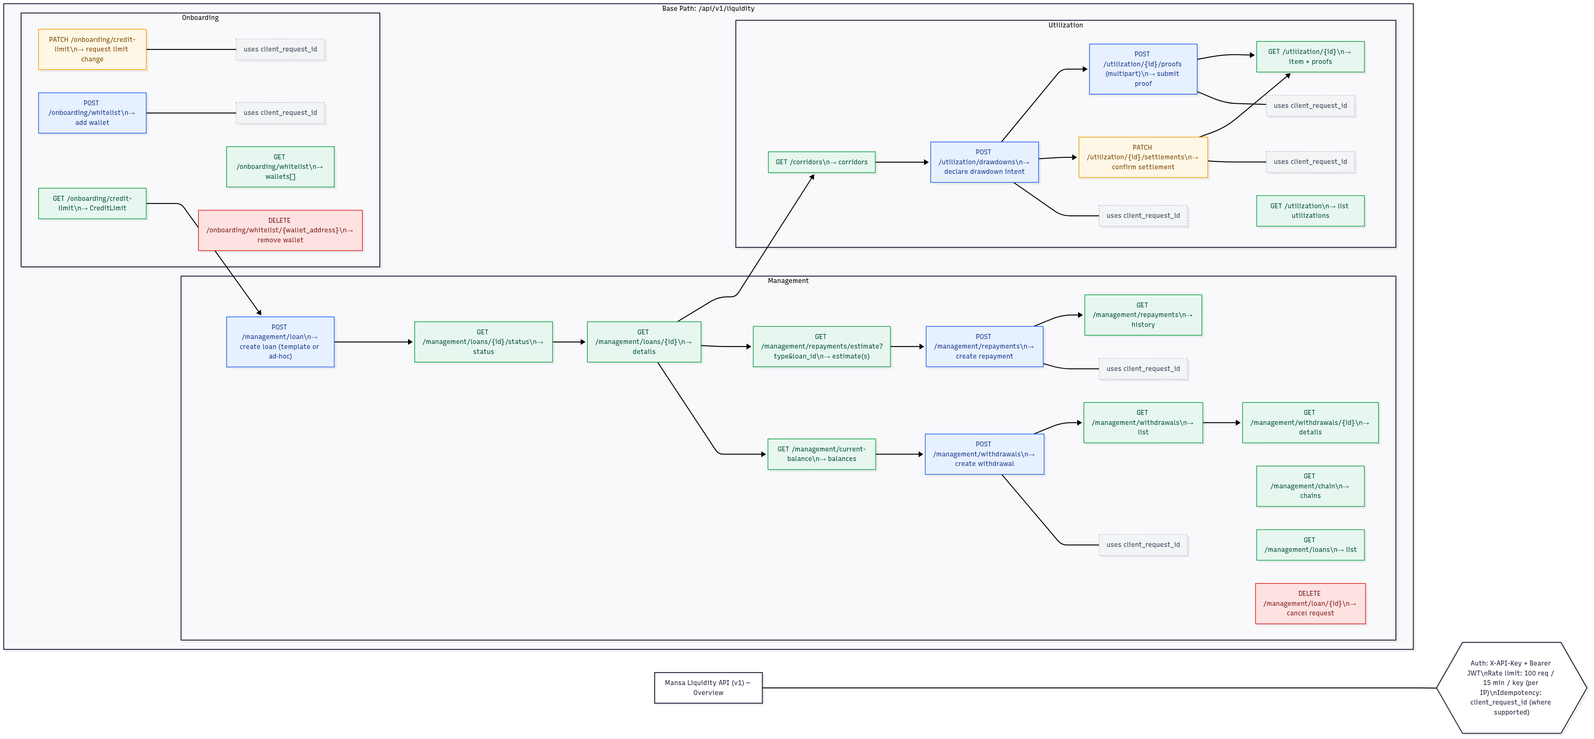Viewport: 1594px width, 739px height.
Task: Click GET /management/repayments/estimate node
Action: tap(822, 347)
